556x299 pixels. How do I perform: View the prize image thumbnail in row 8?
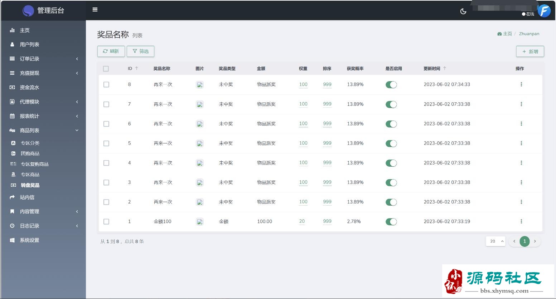point(200,85)
